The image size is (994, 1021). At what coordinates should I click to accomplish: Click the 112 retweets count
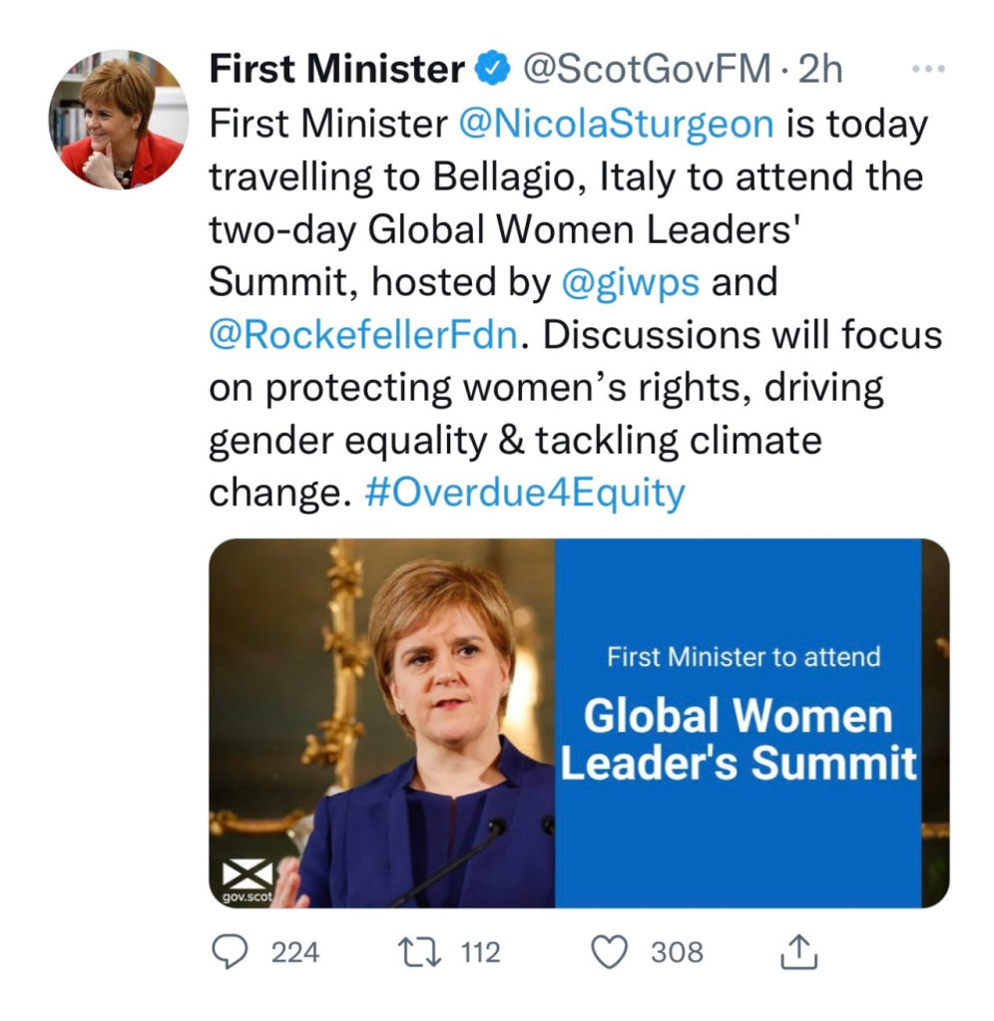[480, 953]
